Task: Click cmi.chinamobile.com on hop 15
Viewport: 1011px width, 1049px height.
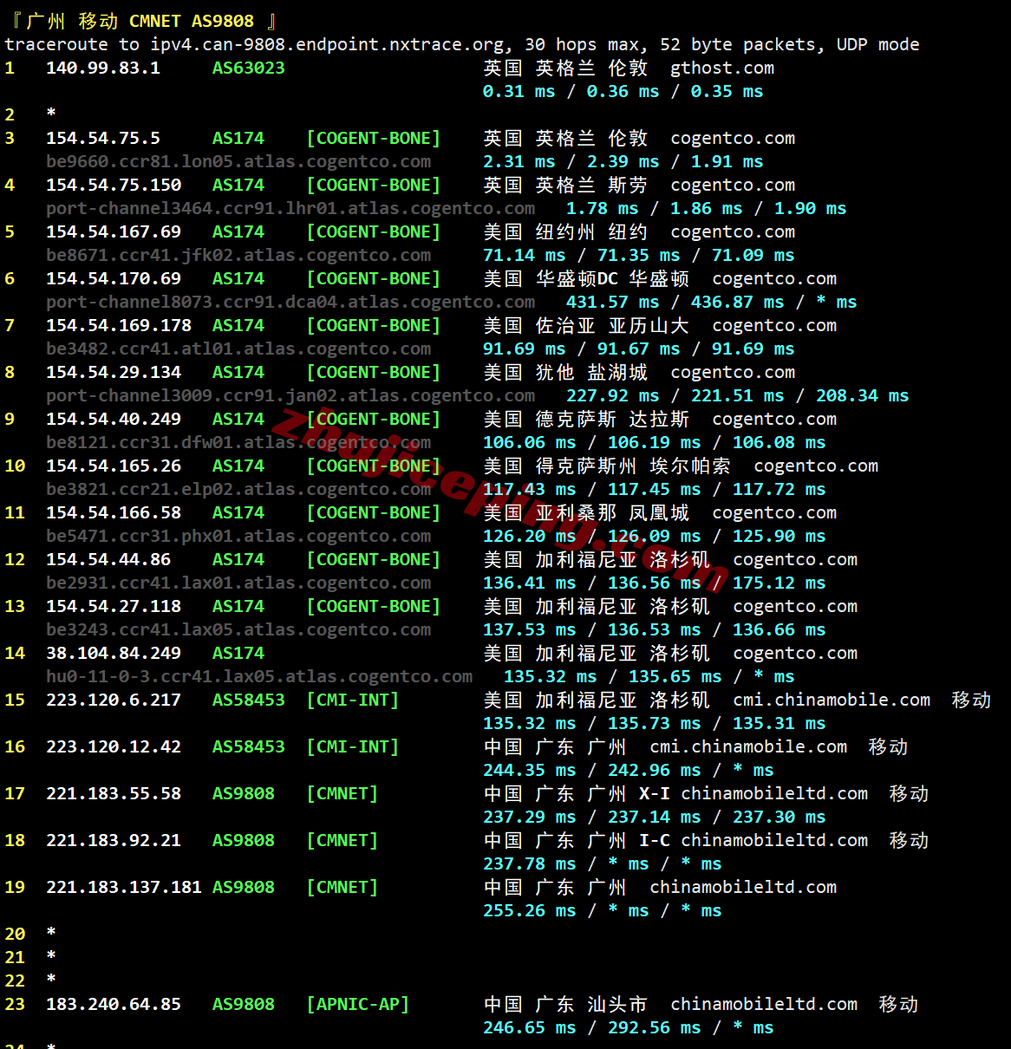Action: click(831, 700)
